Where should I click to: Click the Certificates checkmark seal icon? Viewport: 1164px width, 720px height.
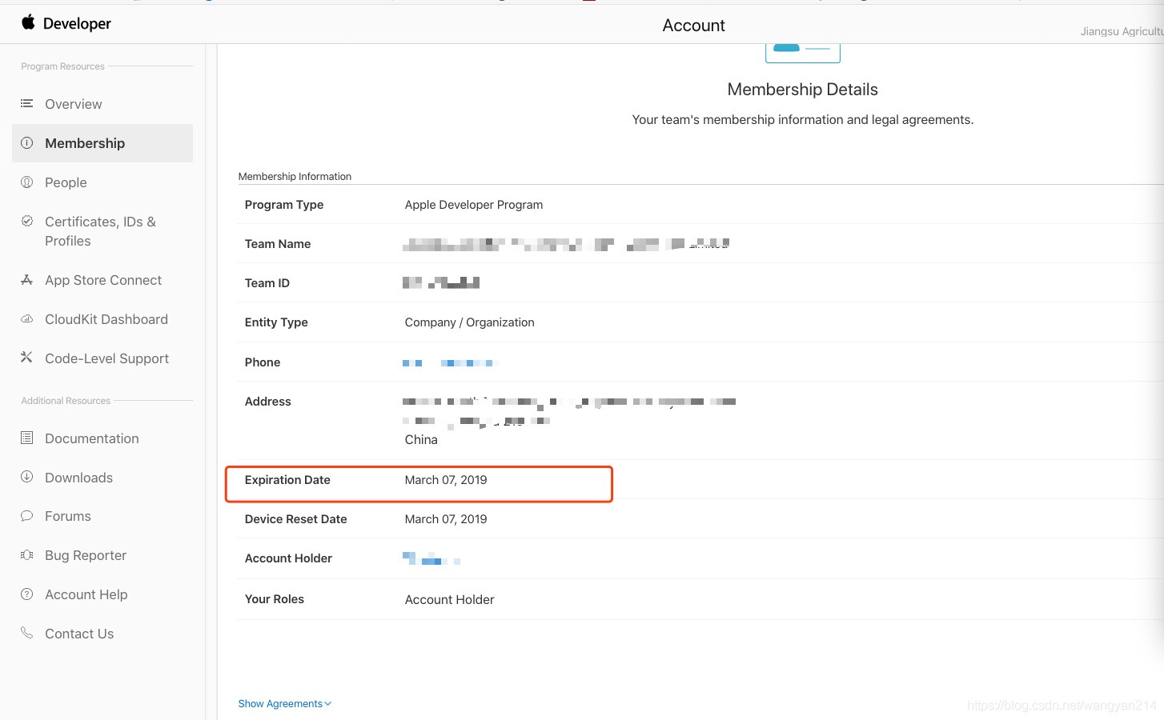26,222
